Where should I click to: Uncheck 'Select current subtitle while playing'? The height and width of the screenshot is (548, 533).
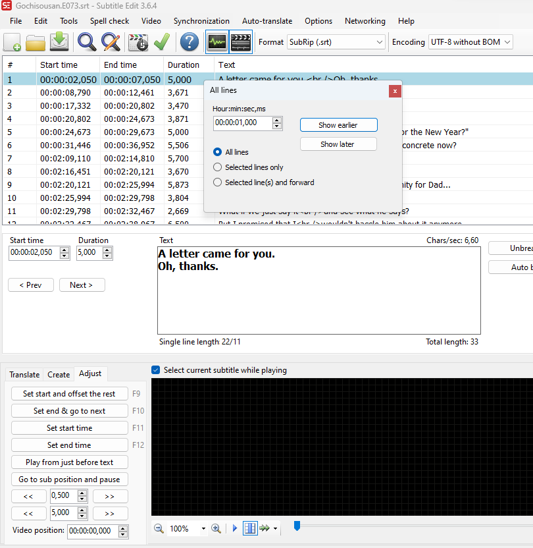(x=156, y=370)
